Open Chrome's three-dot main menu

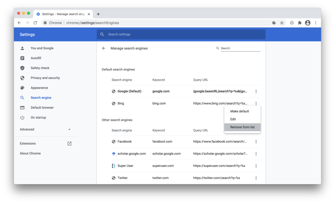[316, 23]
